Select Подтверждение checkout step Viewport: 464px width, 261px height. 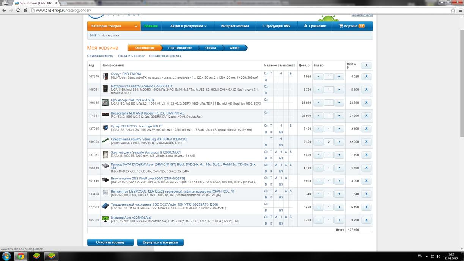click(x=180, y=48)
